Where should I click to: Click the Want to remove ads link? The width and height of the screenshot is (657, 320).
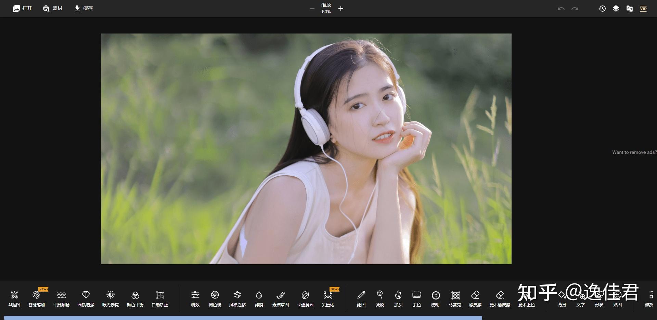(634, 152)
